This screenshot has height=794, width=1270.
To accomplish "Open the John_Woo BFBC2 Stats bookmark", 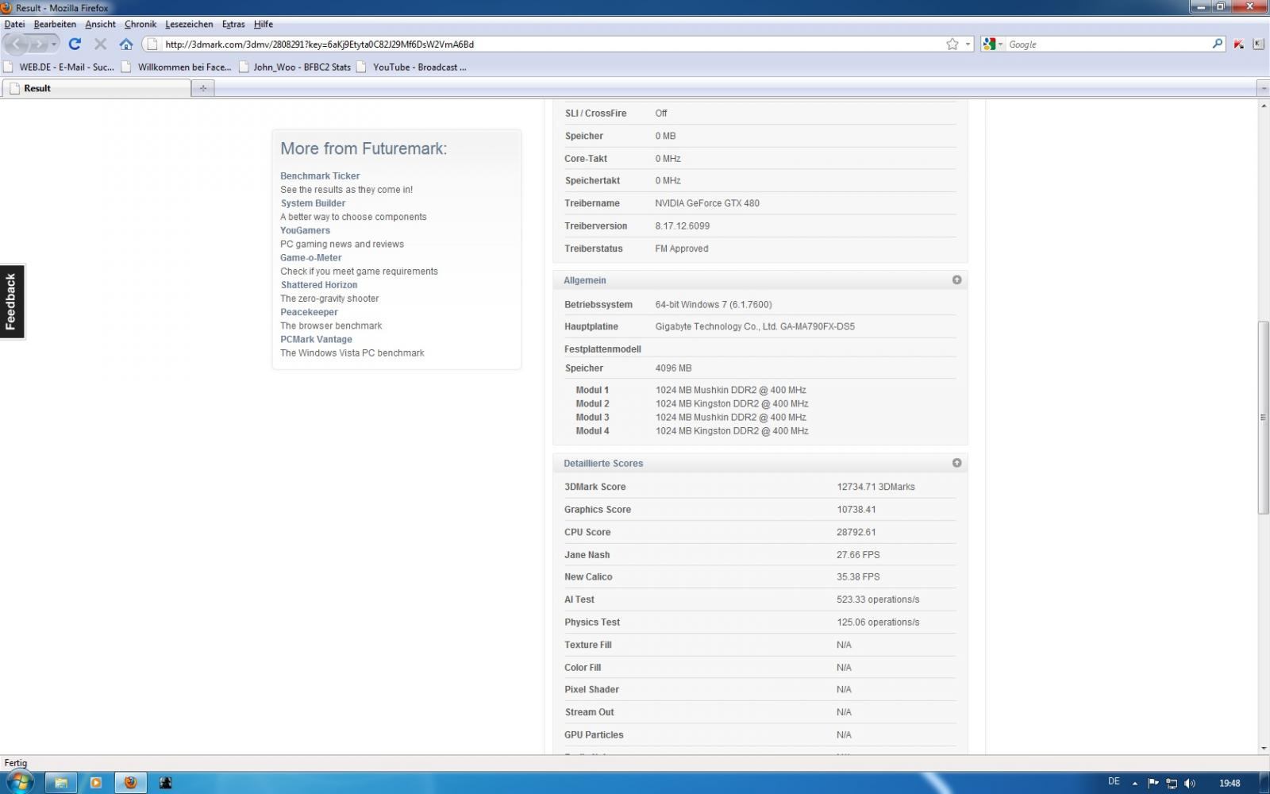I will (294, 67).
